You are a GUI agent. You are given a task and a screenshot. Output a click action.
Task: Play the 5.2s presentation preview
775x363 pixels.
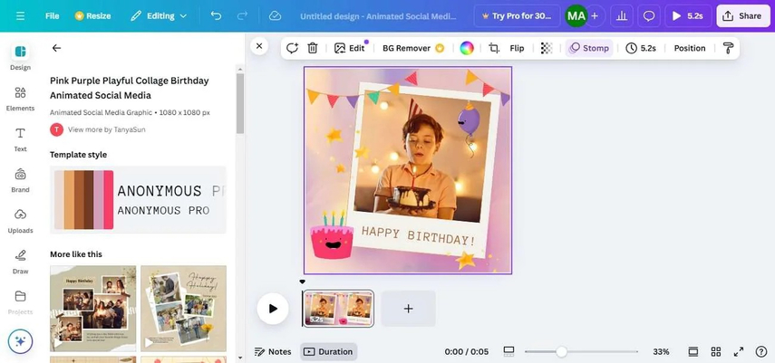click(687, 15)
